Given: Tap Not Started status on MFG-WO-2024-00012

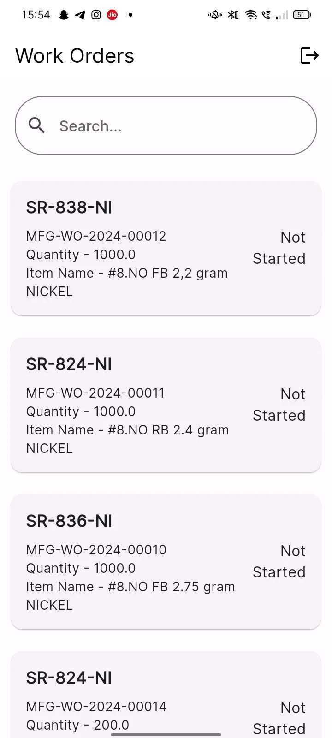Looking at the screenshot, I should click(x=279, y=248).
